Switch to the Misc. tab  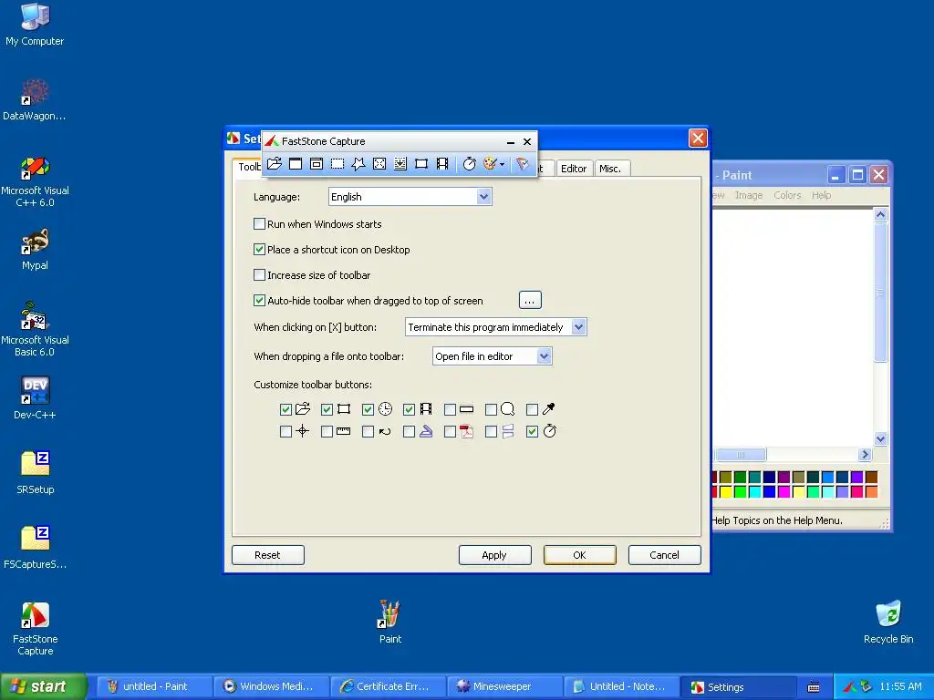tap(610, 169)
